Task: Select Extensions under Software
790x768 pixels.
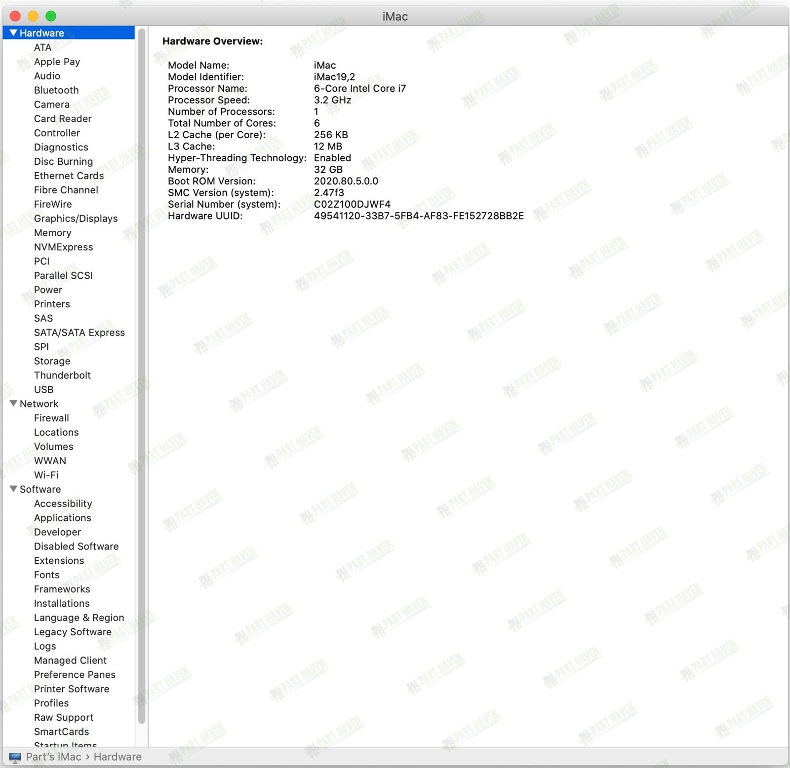Action: pyautogui.click(x=59, y=561)
